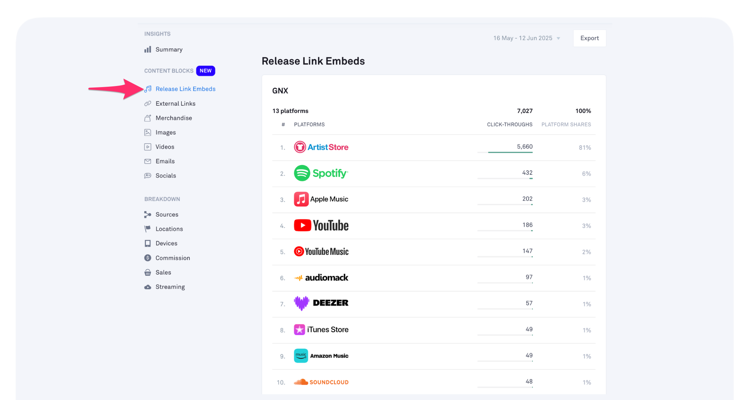Viewport: 750px width, 400px height.
Task: Open the Images section
Action: (166, 132)
